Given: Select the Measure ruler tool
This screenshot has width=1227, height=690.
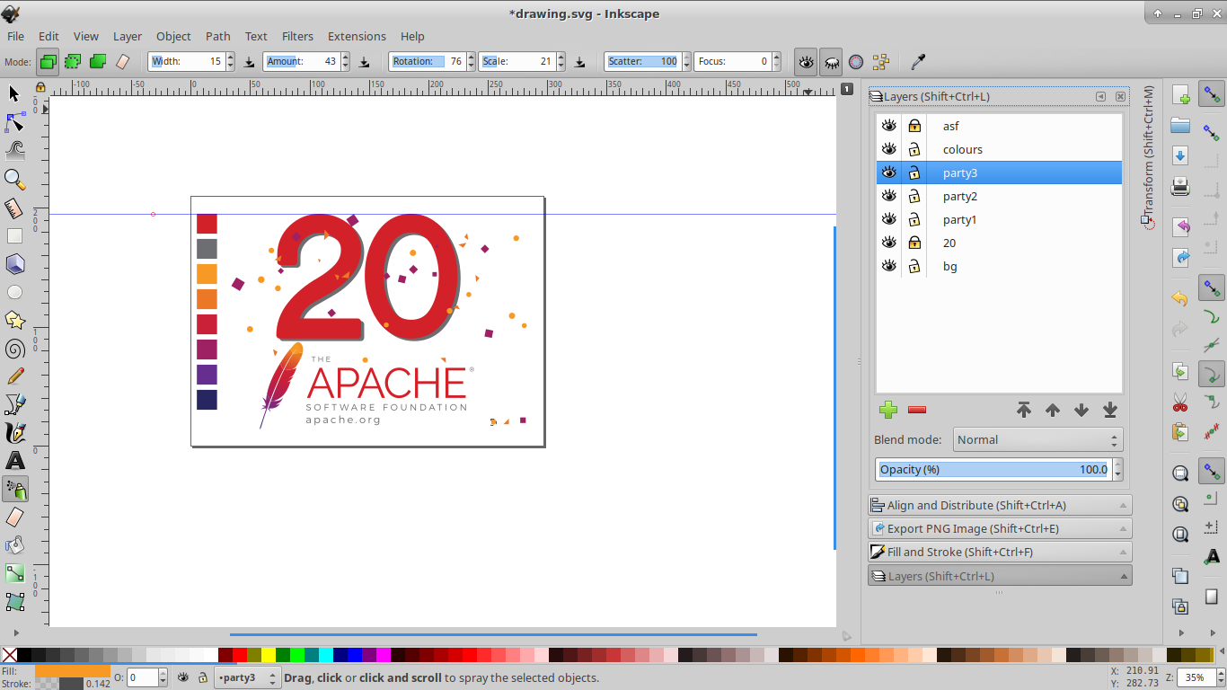Looking at the screenshot, I should 14,208.
